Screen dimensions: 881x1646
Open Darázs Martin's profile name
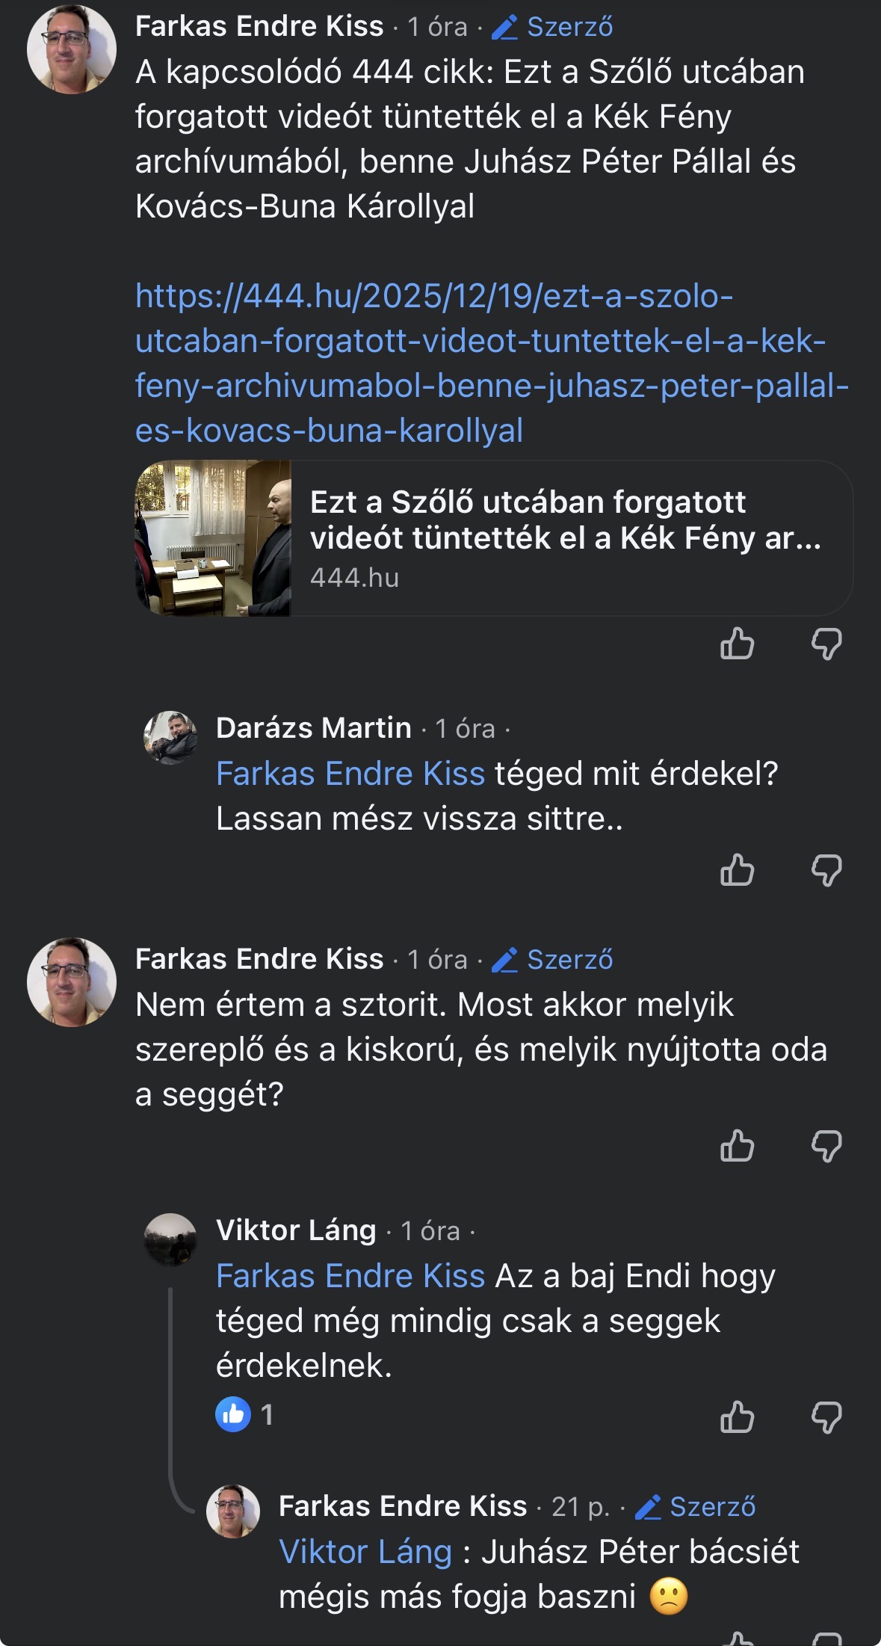click(313, 727)
